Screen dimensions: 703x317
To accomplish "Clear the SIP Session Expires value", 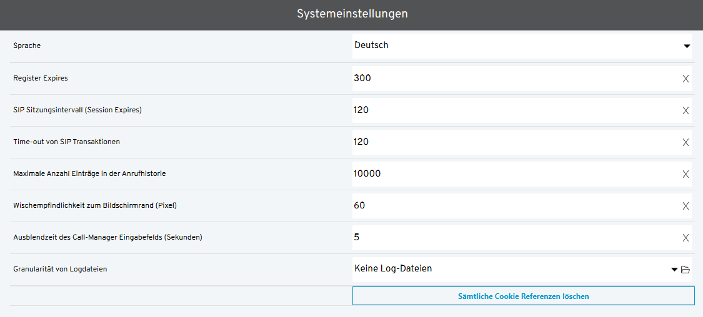I will (x=686, y=110).
